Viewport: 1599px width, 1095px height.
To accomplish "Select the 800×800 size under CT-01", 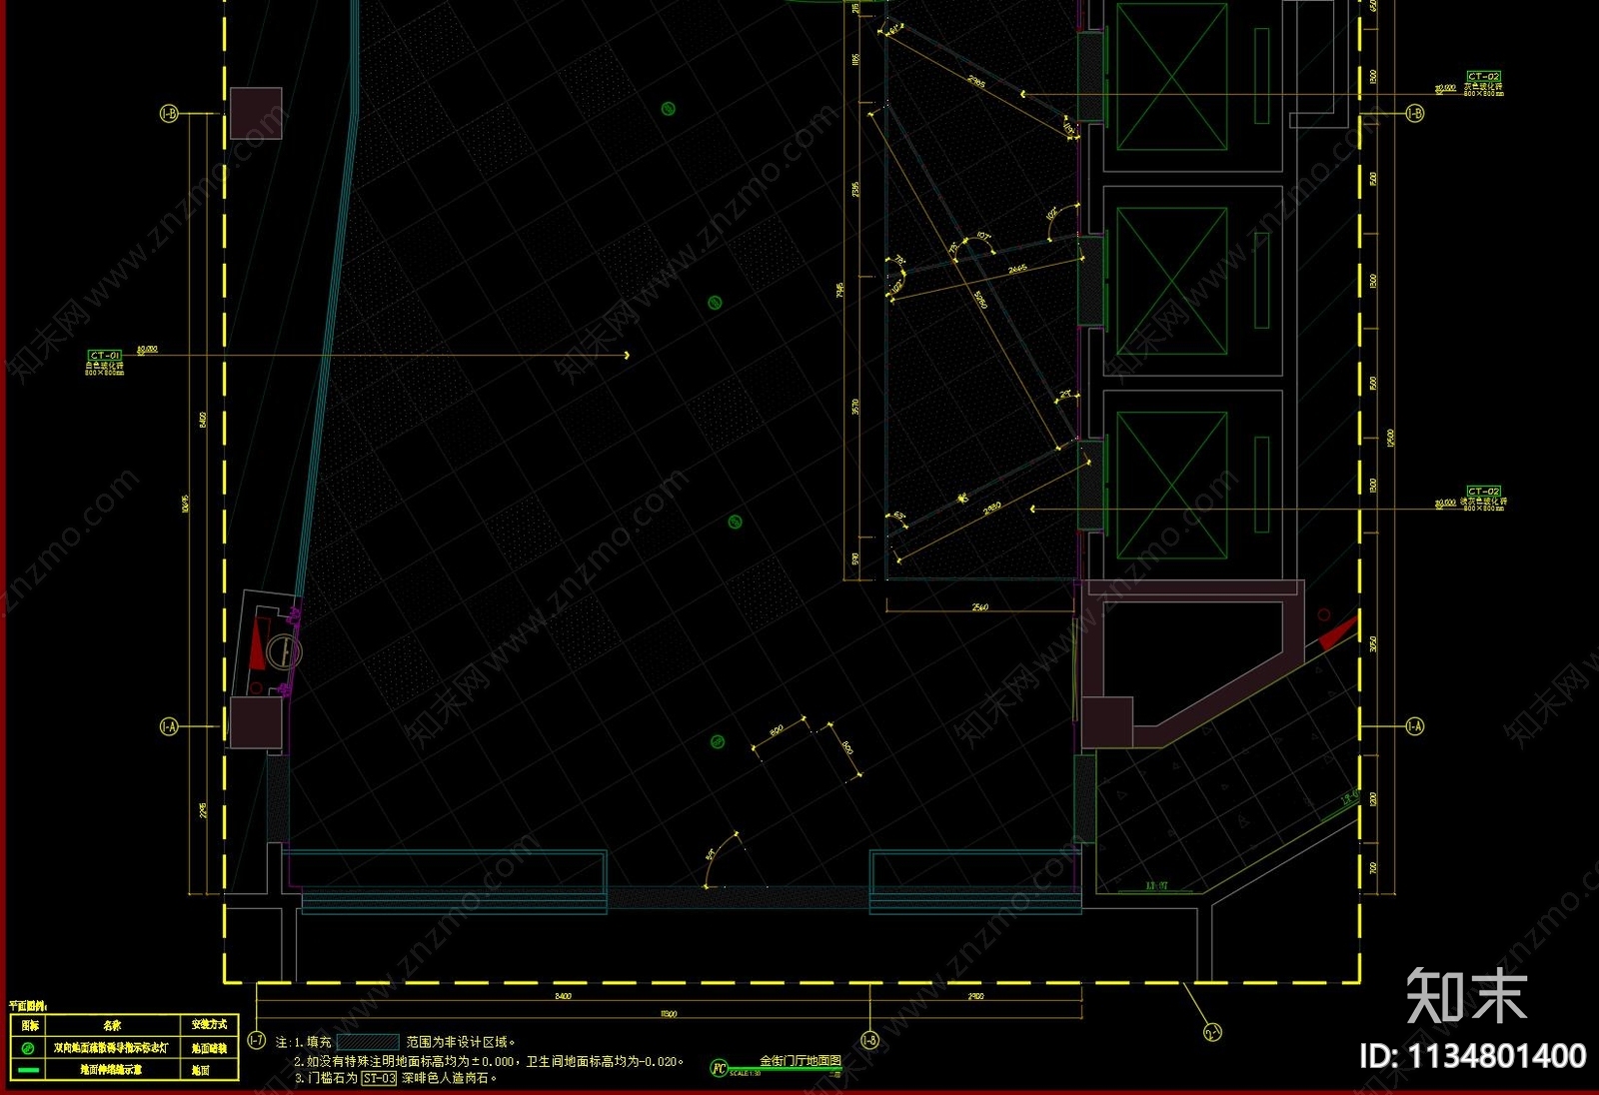I will [104, 373].
